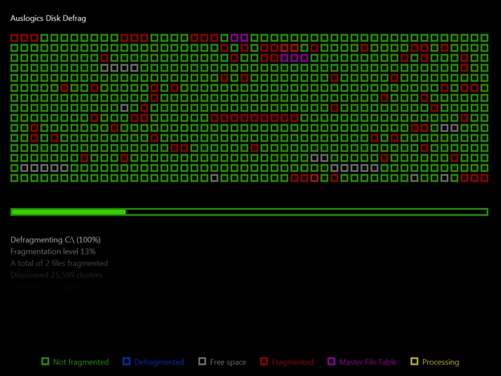Click the gray Free space legend square
Screen dimensions: 501x376
[202, 362]
